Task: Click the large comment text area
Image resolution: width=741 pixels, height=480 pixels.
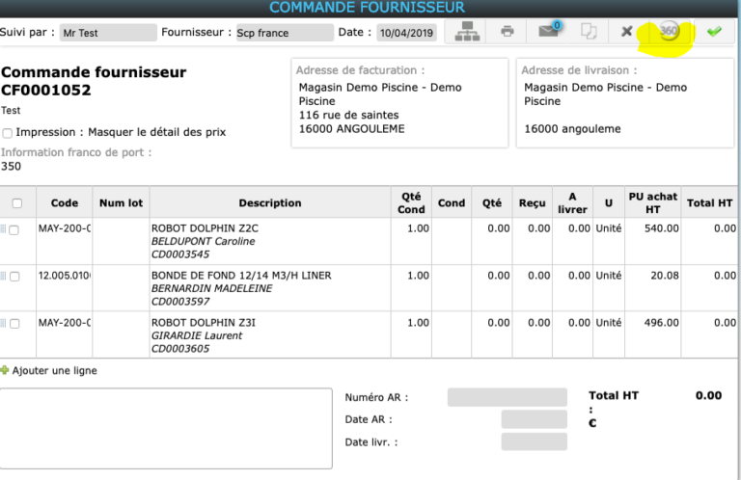Action: (x=166, y=428)
